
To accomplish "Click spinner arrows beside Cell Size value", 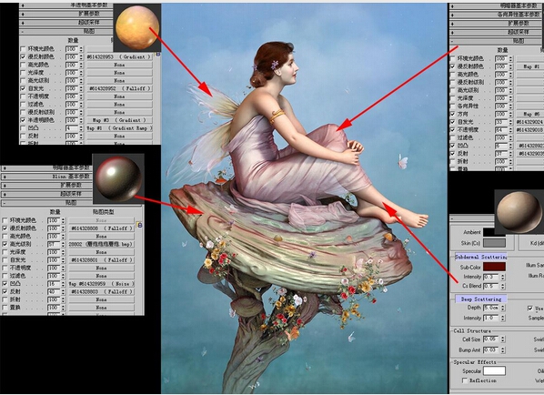I will click(503, 339).
